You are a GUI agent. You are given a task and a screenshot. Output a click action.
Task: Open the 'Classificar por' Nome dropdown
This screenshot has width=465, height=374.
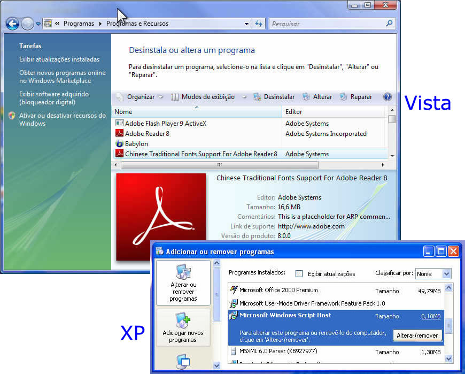[x=433, y=273]
